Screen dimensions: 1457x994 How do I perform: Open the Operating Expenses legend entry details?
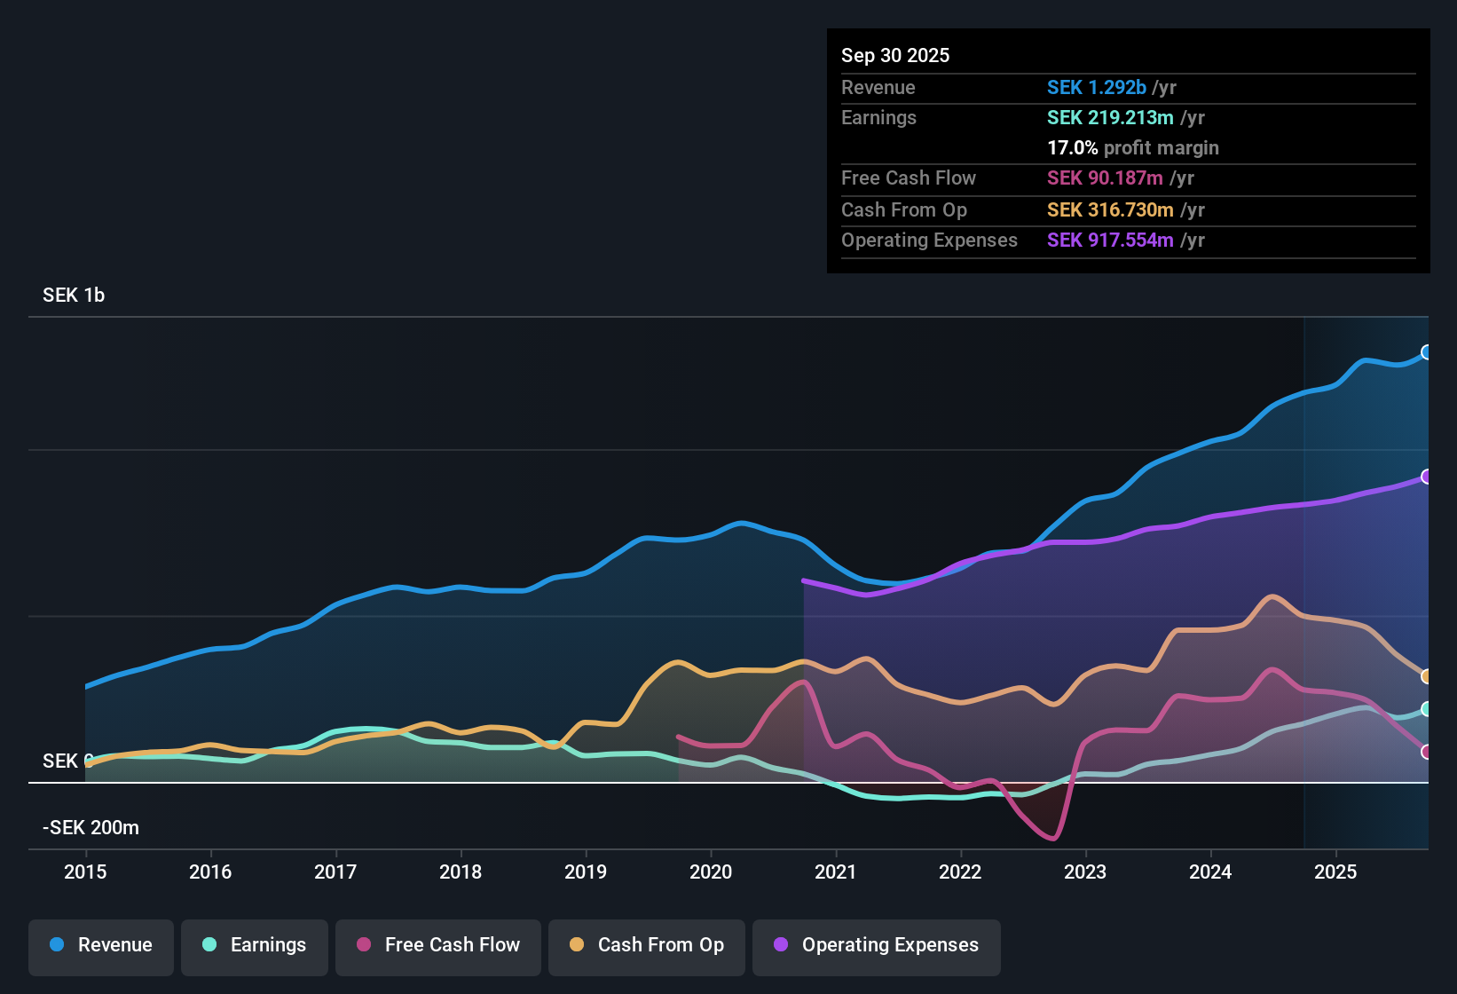[x=876, y=945]
